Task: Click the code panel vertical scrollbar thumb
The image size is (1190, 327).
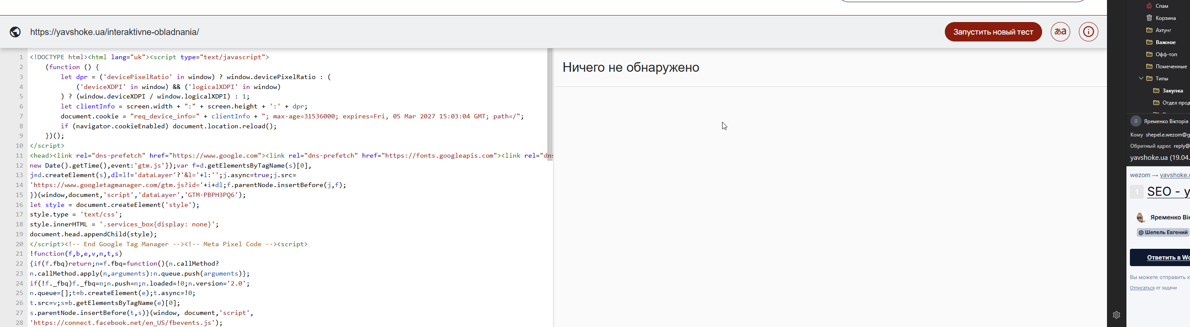Action: pos(550,104)
